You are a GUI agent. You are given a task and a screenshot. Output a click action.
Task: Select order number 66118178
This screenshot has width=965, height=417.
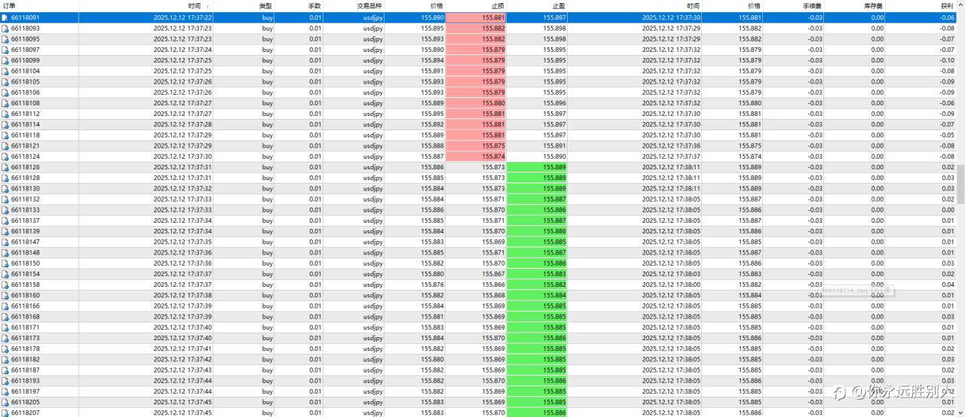pos(26,349)
